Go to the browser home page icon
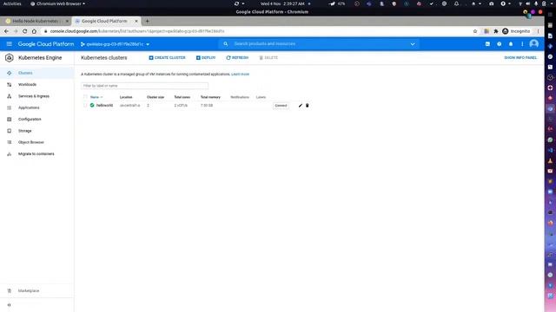 coord(34,31)
